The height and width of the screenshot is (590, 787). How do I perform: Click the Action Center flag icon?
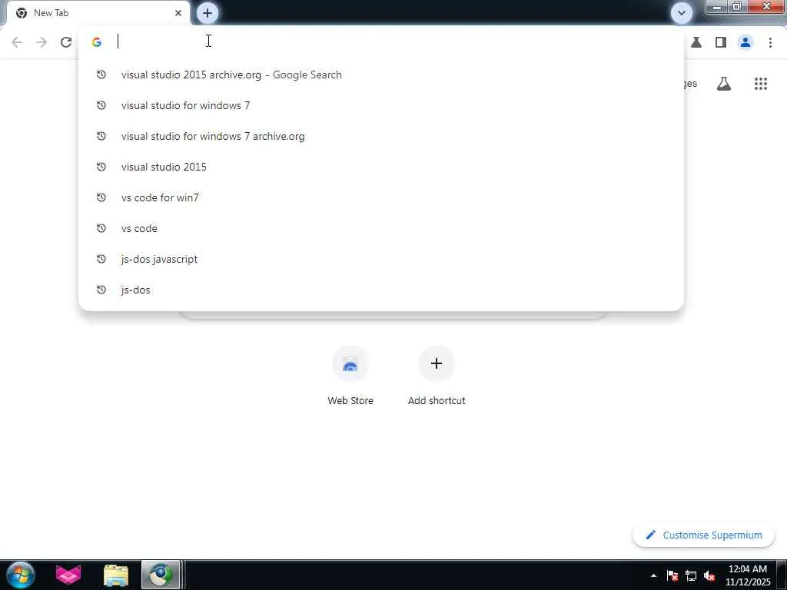tap(672, 575)
